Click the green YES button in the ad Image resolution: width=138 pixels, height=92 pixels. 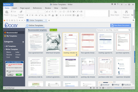(x=19, y=75)
